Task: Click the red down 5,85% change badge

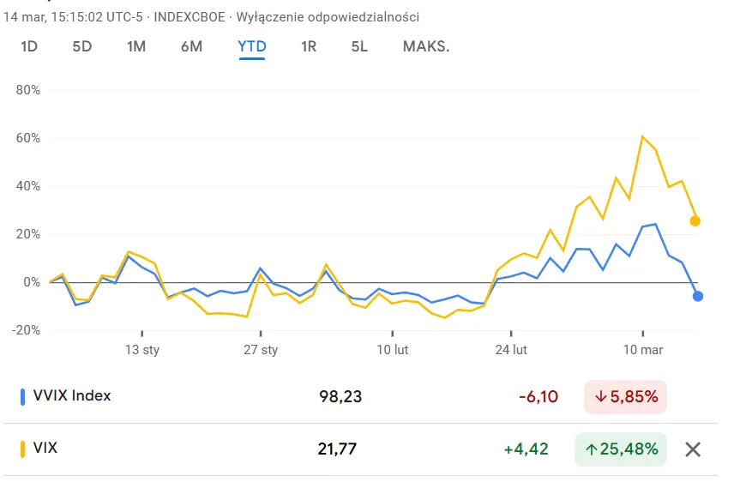Action: pos(626,396)
